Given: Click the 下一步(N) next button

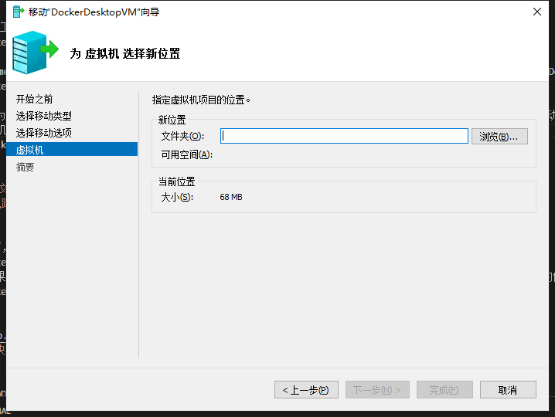Looking at the screenshot, I should click(377, 390).
